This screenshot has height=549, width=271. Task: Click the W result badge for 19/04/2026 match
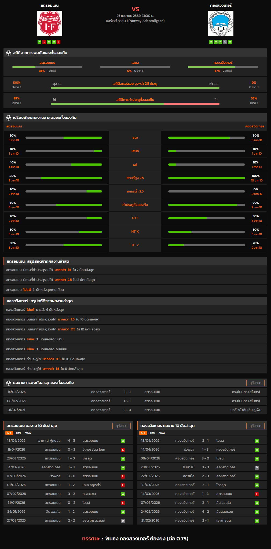(x=123, y=441)
